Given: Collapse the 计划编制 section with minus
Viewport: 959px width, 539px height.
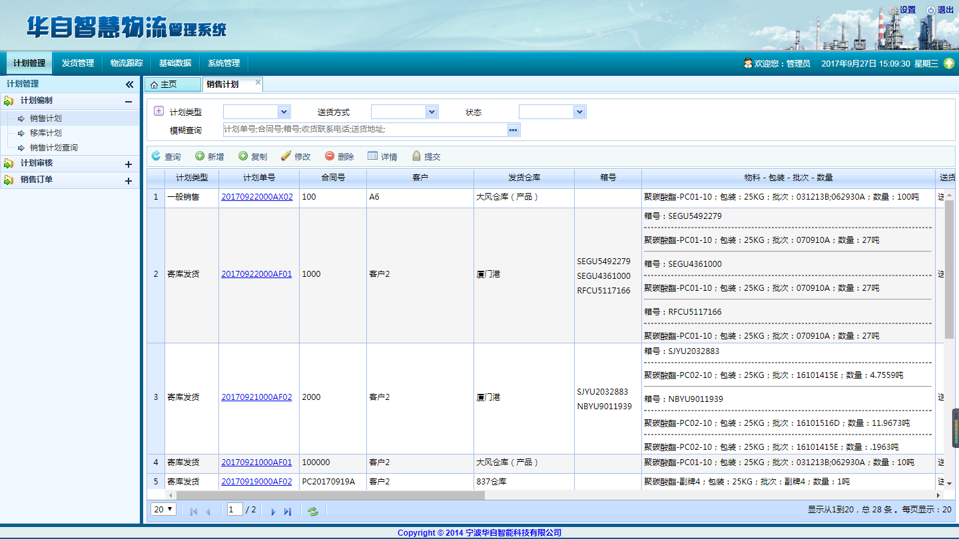Looking at the screenshot, I should tap(129, 101).
